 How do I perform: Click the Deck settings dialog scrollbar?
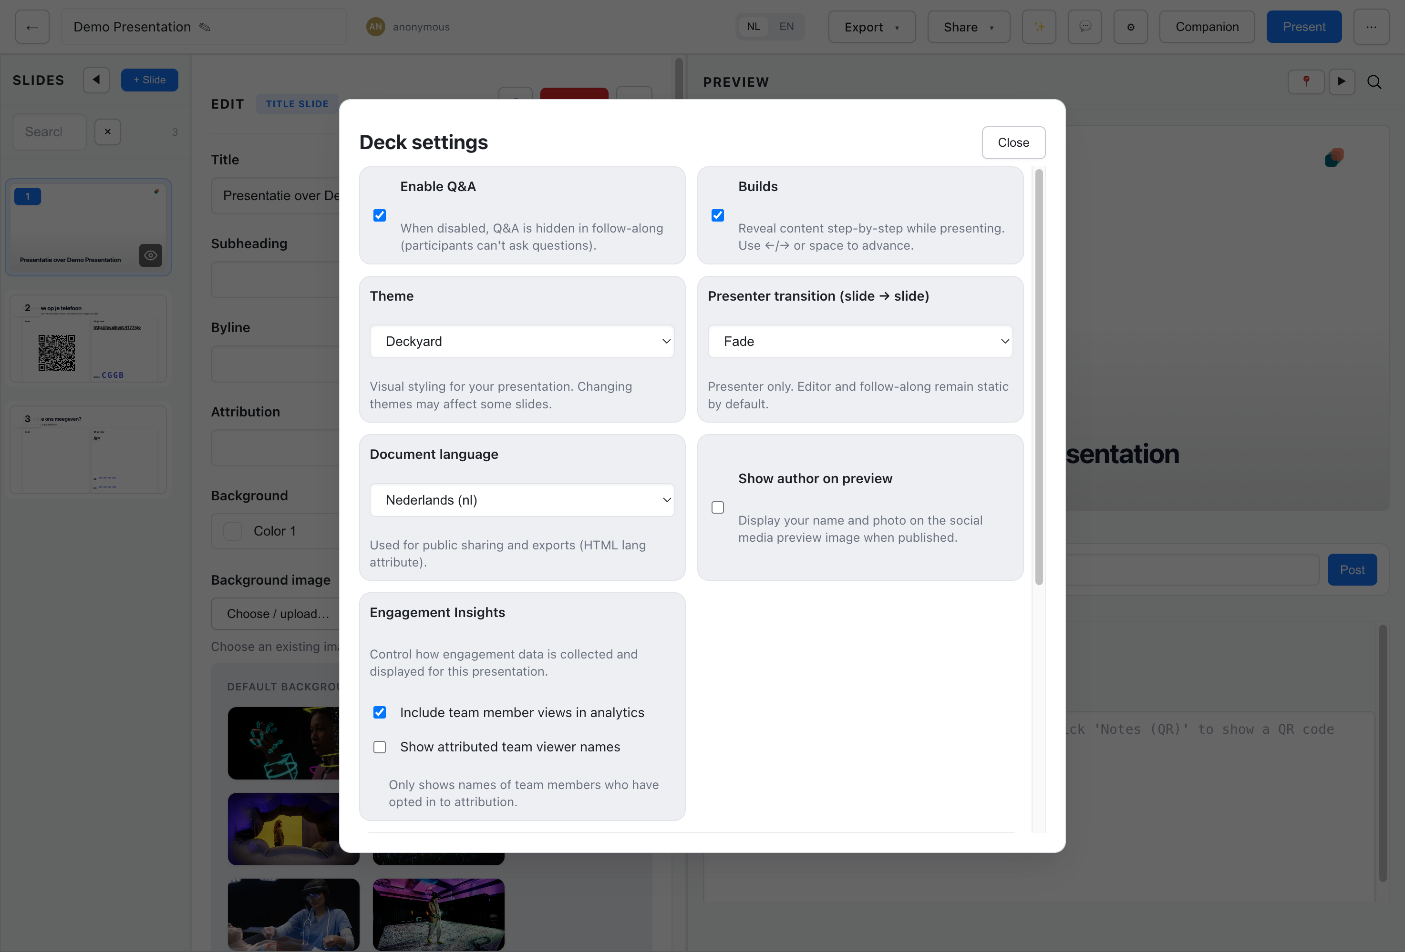point(1039,377)
